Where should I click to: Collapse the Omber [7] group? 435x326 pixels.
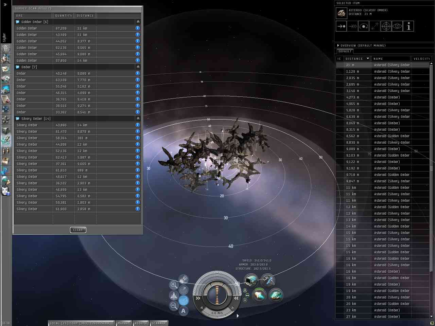138,67
